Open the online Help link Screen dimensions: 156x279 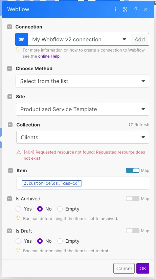coord(49,56)
